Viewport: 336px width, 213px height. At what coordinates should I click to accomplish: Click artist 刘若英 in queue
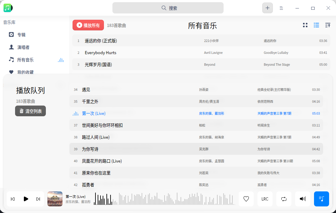pyautogui.click(x=203, y=173)
